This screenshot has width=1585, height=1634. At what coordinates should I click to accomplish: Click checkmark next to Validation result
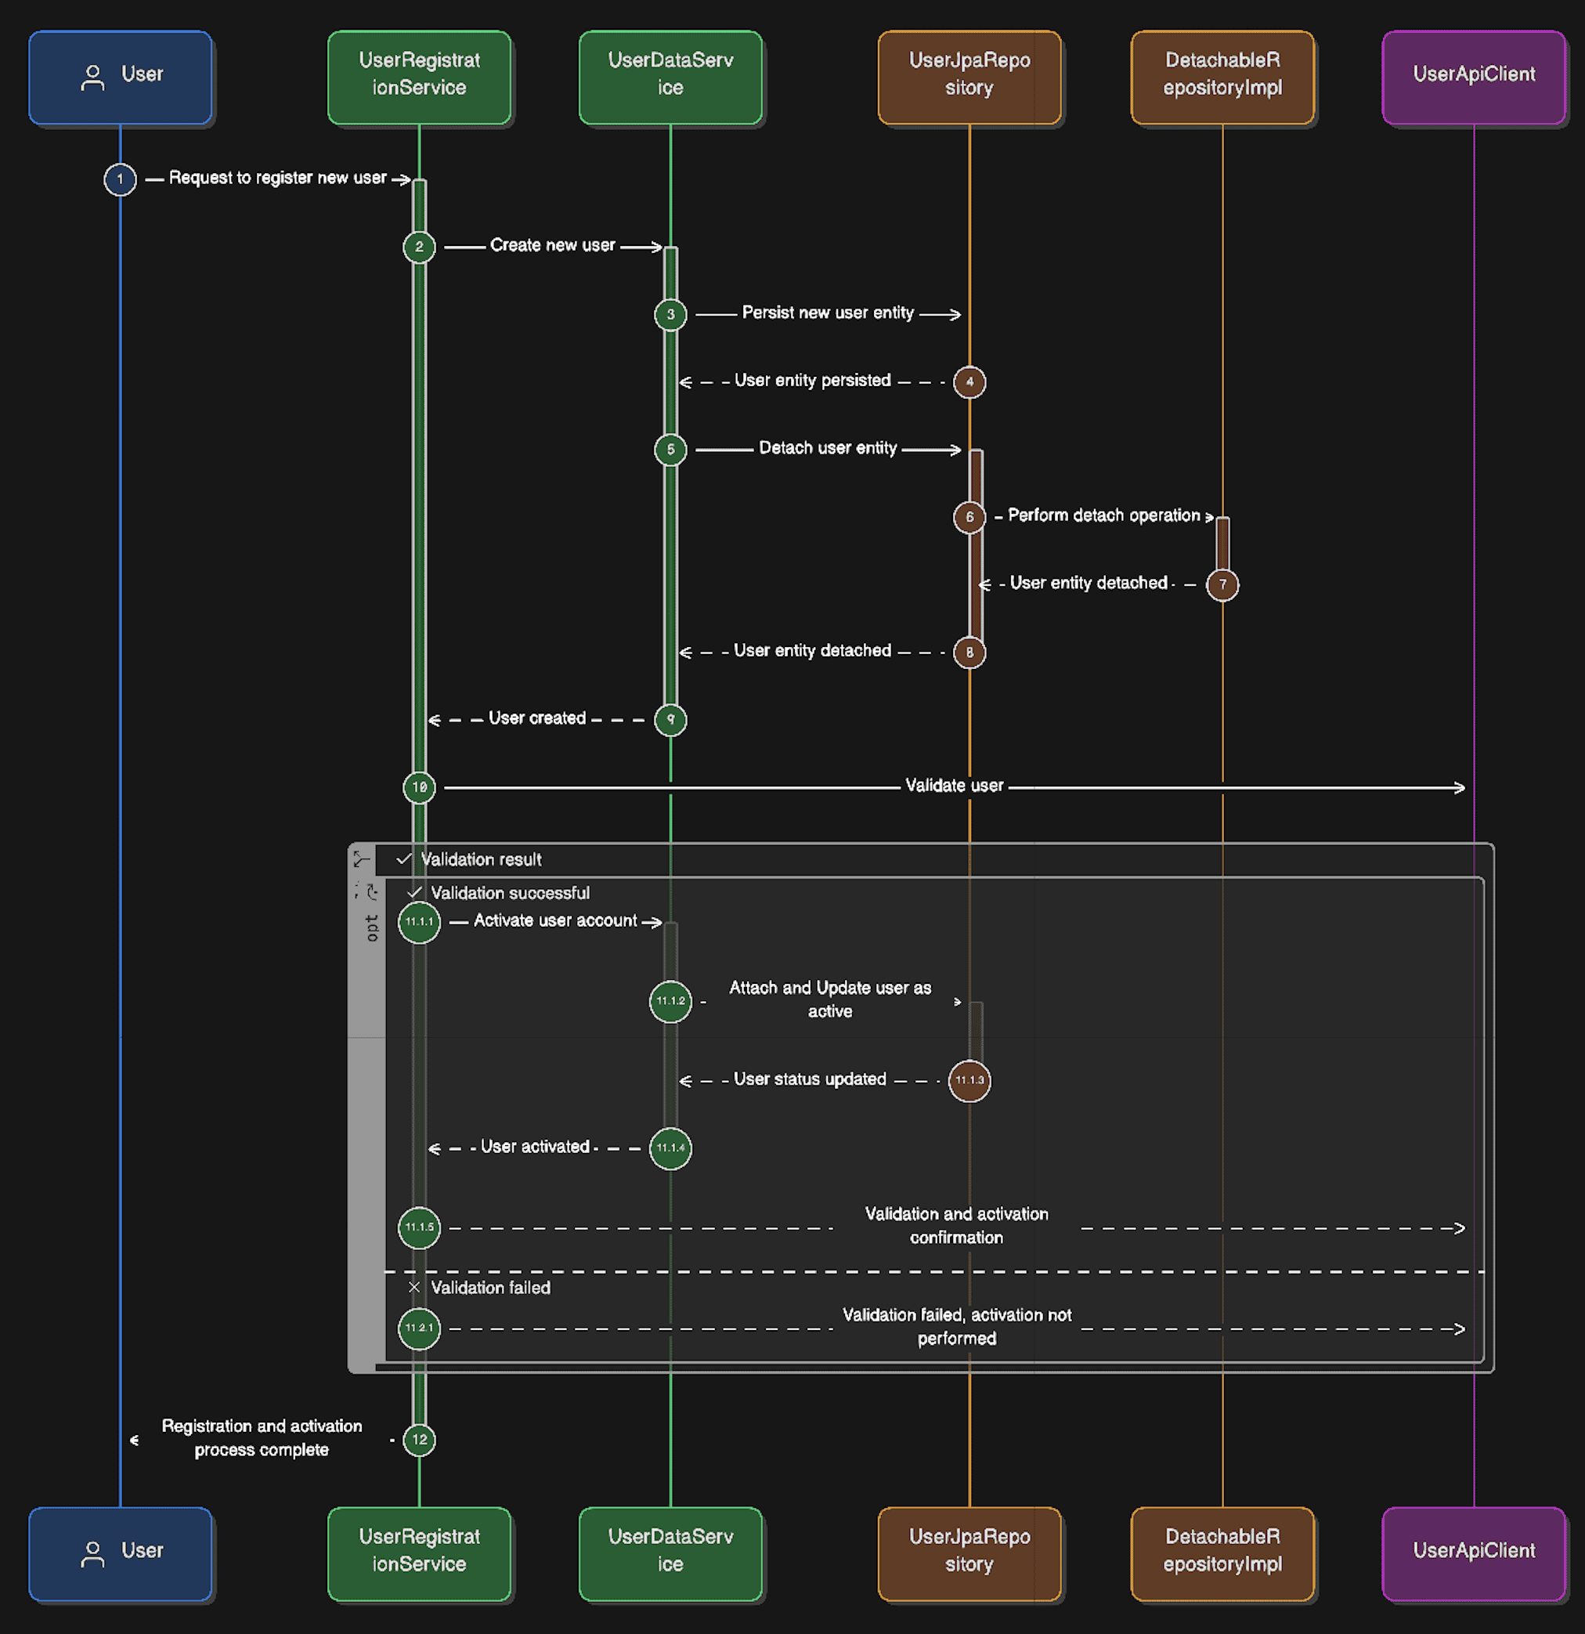[x=404, y=859]
